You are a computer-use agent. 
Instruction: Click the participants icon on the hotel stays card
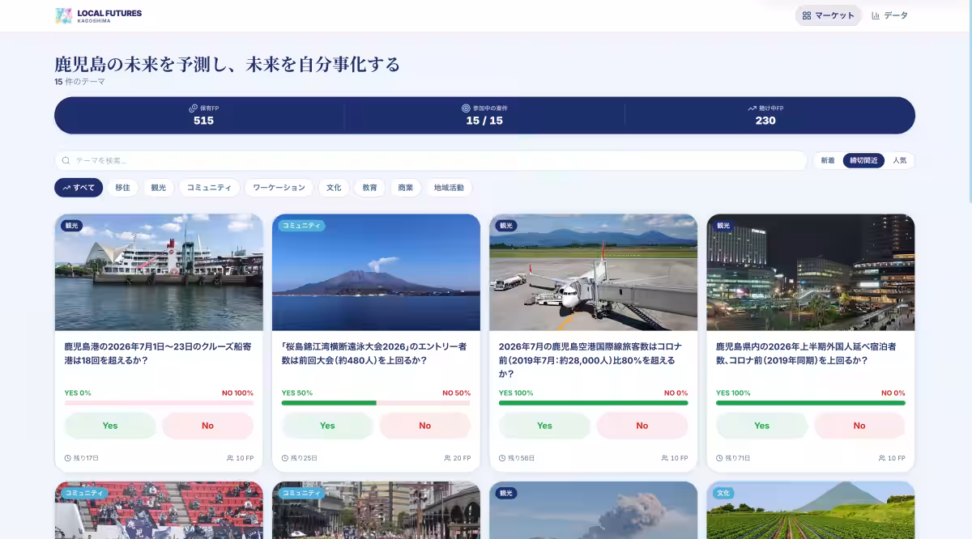[882, 458]
